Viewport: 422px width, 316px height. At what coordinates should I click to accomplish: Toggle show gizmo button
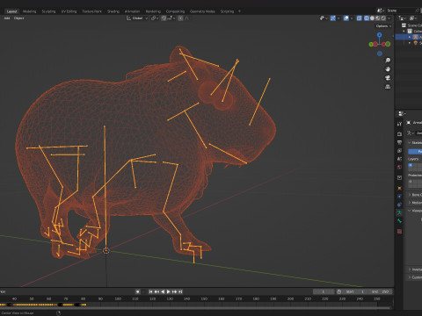[333, 18]
